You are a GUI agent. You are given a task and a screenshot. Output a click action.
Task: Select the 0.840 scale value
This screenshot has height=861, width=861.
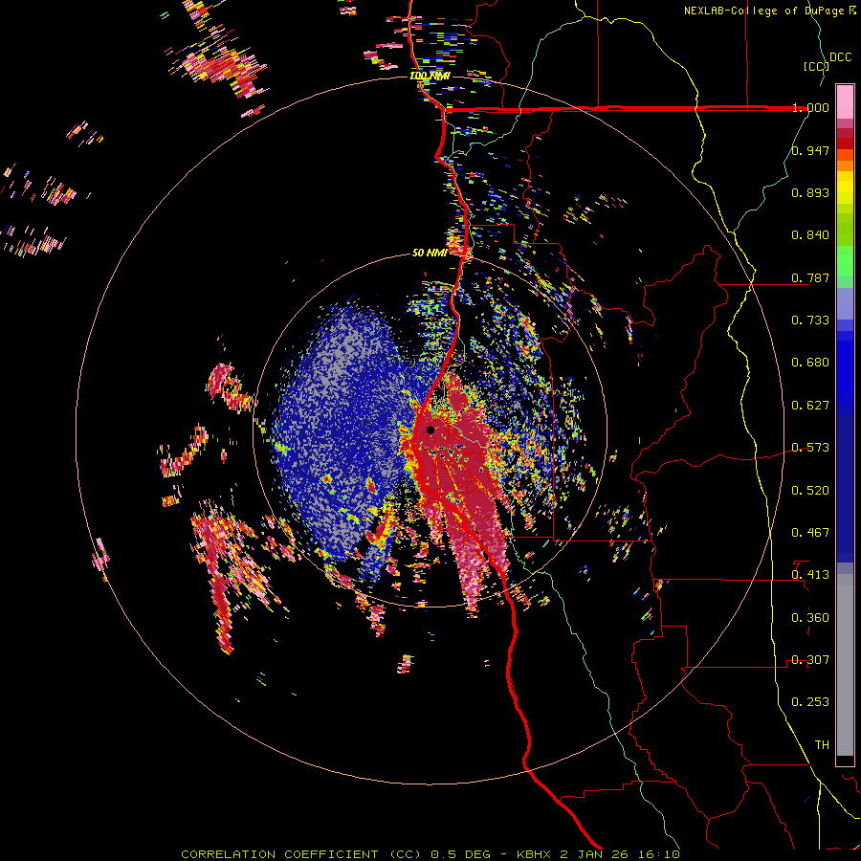pos(810,235)
